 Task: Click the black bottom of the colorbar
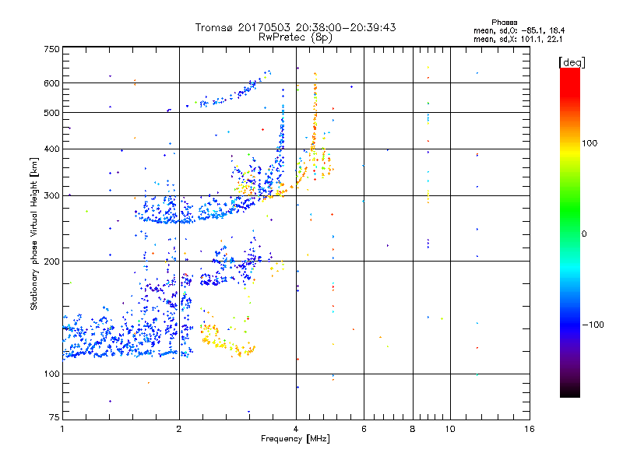(x=570, y=392)
